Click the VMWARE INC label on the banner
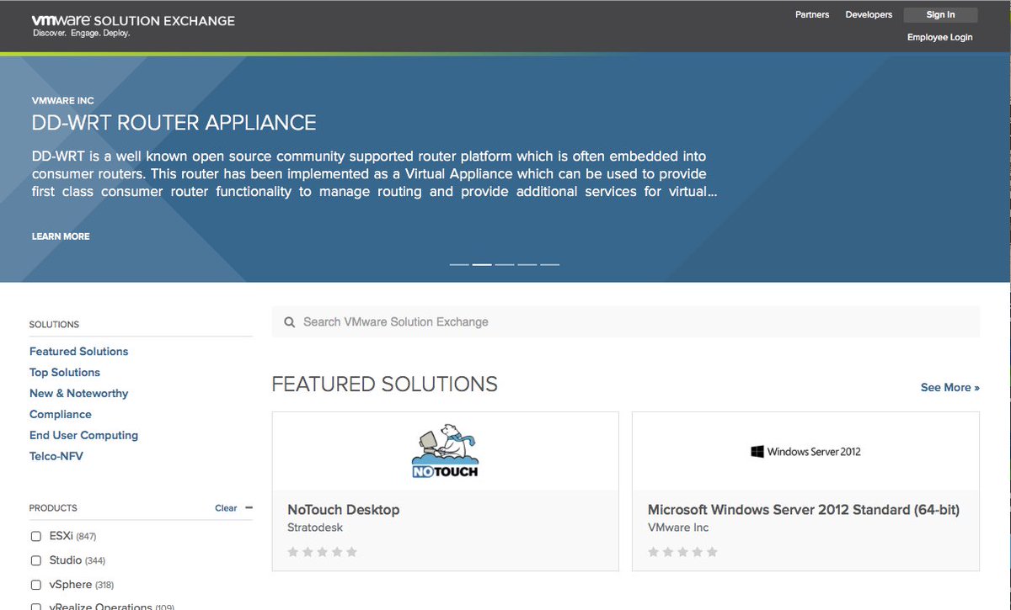Viewport: 1011px width, 610px height. click(x=63, y=101)
